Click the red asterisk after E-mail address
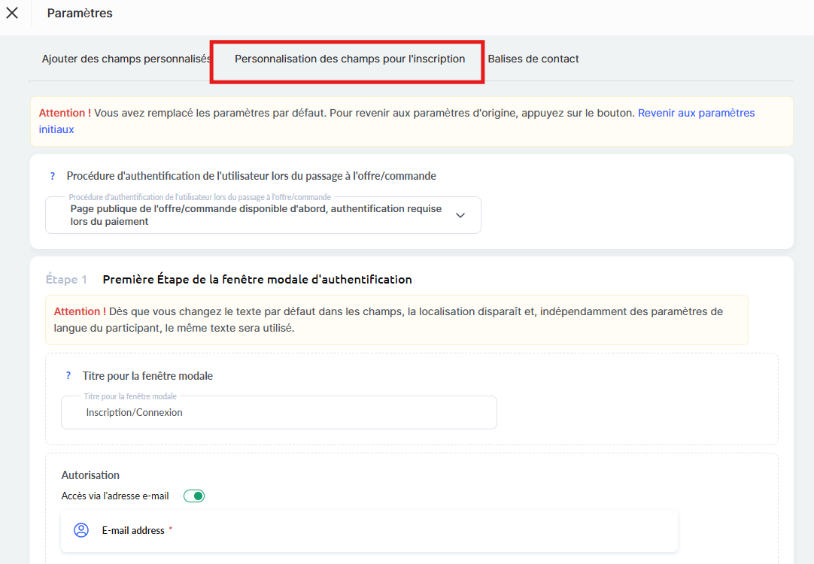Screen dimensions: 814x564 tap(170, 529)
